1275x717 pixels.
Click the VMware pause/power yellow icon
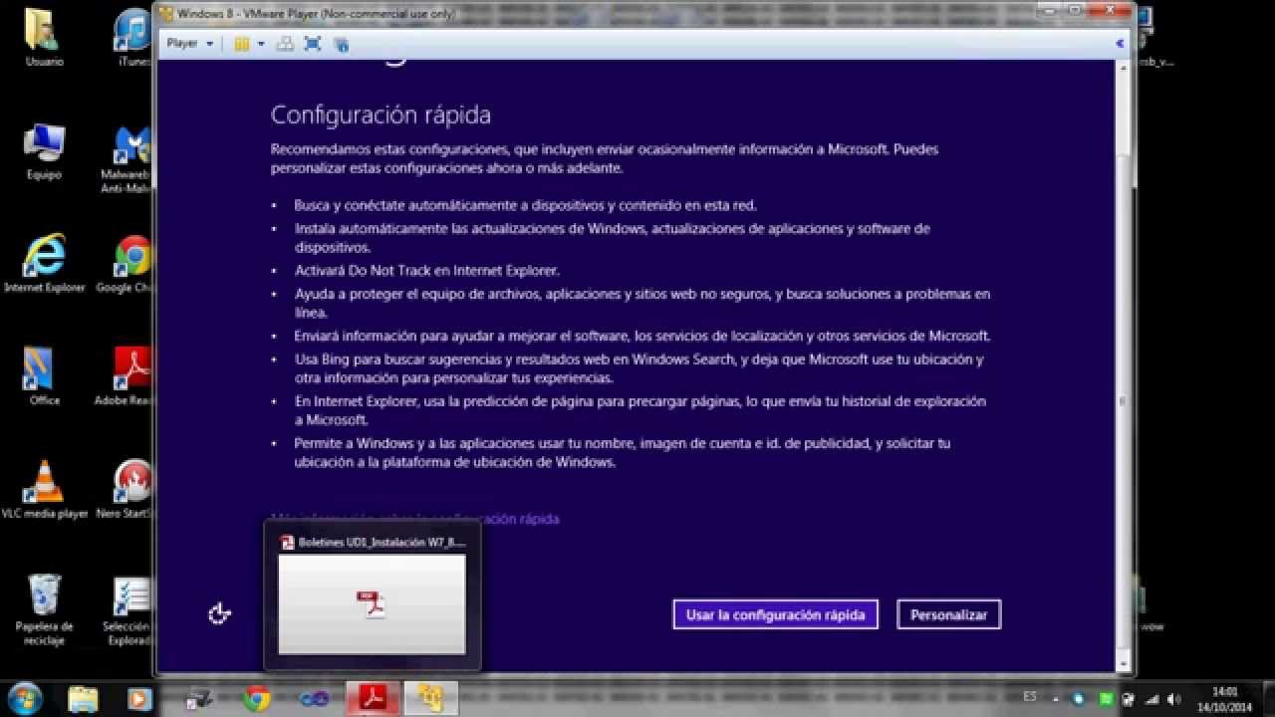point(242,44)
